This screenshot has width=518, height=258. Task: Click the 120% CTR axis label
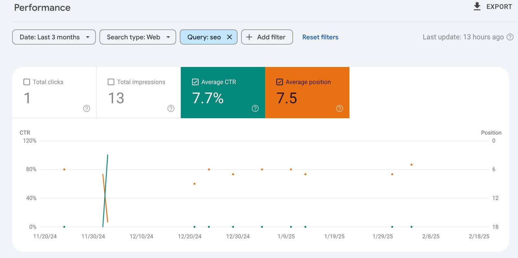click(30, 141)
